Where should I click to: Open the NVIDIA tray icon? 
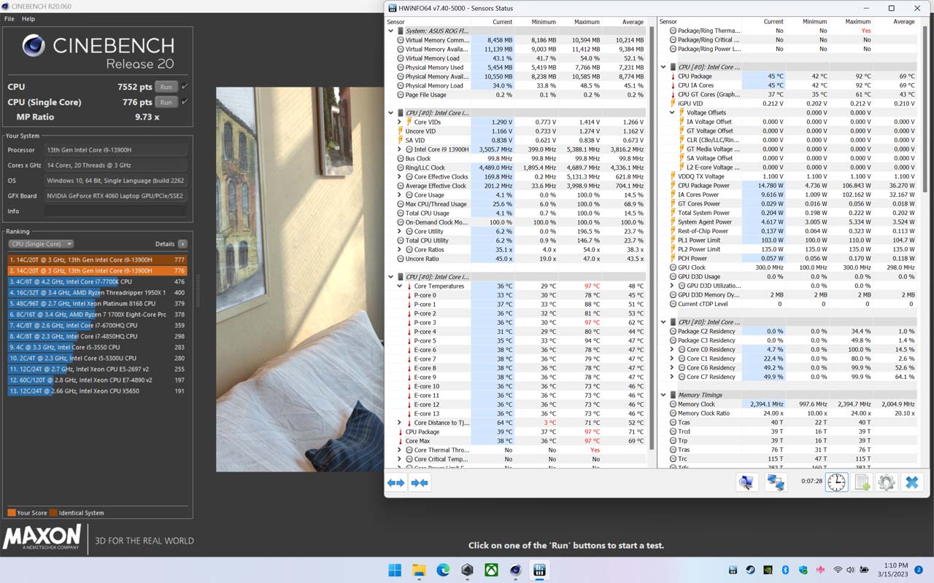(768, 570)
